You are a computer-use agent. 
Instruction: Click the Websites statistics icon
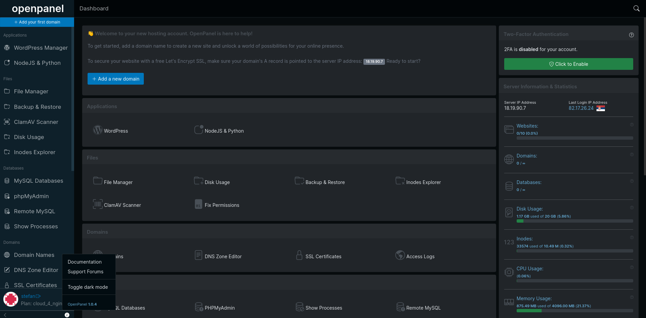(x=509, y=129)
